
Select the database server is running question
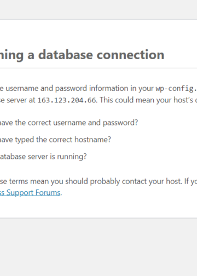[43, 157]
